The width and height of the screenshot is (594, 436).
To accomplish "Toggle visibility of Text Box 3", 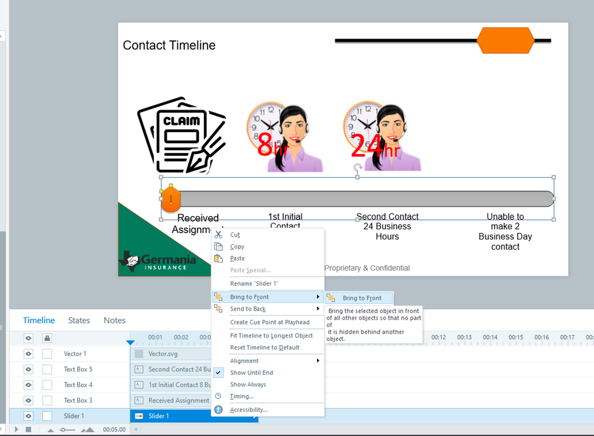I will click(29, 400).
